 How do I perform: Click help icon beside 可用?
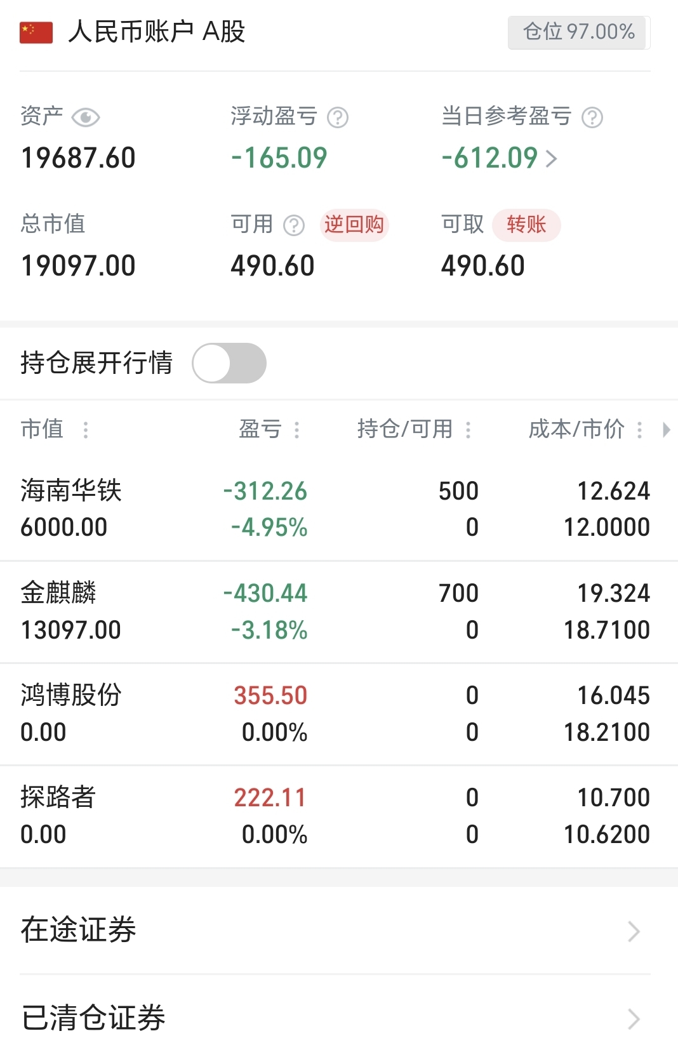point(294,225)
